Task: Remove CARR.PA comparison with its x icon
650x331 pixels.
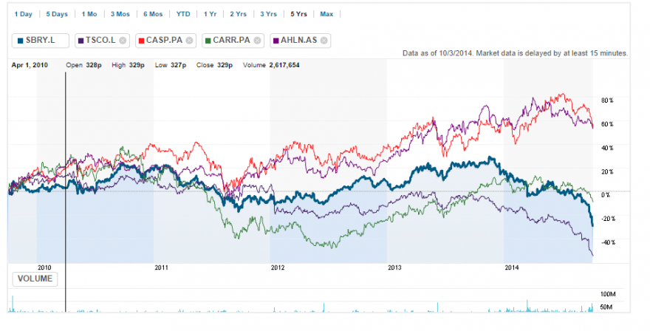Action: [257, 41]
